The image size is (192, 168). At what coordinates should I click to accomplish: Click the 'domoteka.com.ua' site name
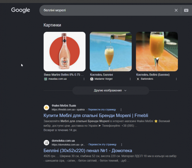coord(63,141)
